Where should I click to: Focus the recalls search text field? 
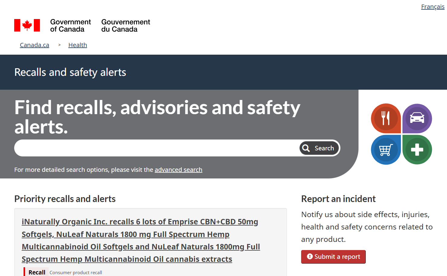[156, 148]
